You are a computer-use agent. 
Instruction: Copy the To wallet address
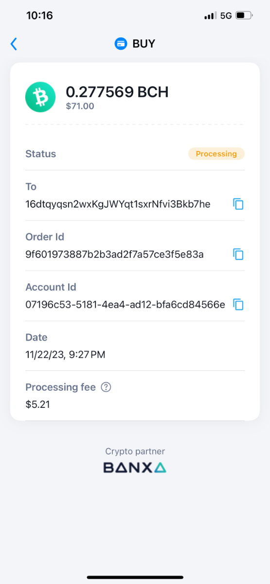tap(238, 204)
